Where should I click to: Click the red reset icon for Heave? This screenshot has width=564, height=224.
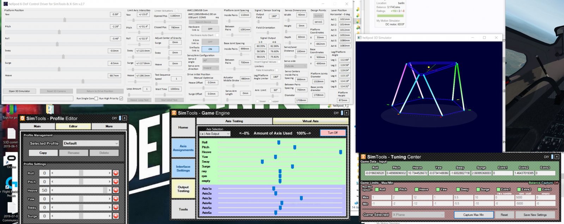coord(116,190)
